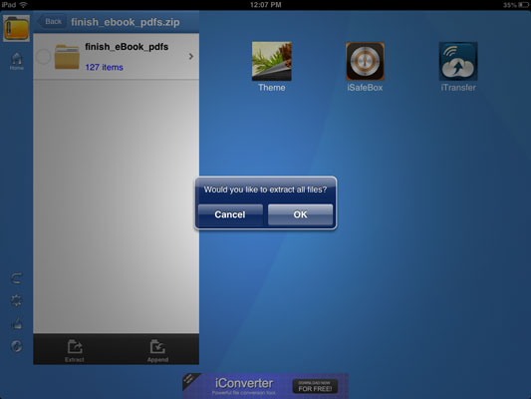Viewport: 531px width, 399px height.
Task: Select the Append toolbar item
Action: pyautogui.click(x=157, y=351)
